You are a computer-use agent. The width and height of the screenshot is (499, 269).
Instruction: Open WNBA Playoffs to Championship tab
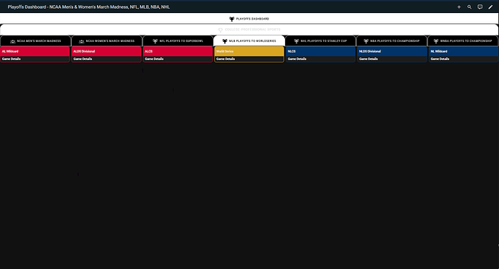pos(463,40)
